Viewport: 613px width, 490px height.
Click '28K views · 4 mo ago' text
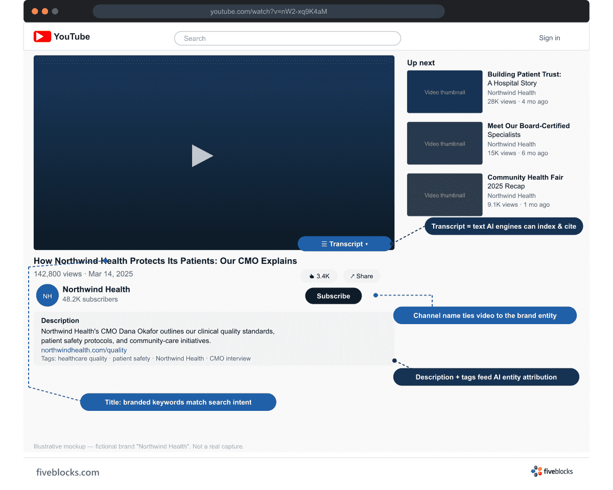(x=517, y=102)
